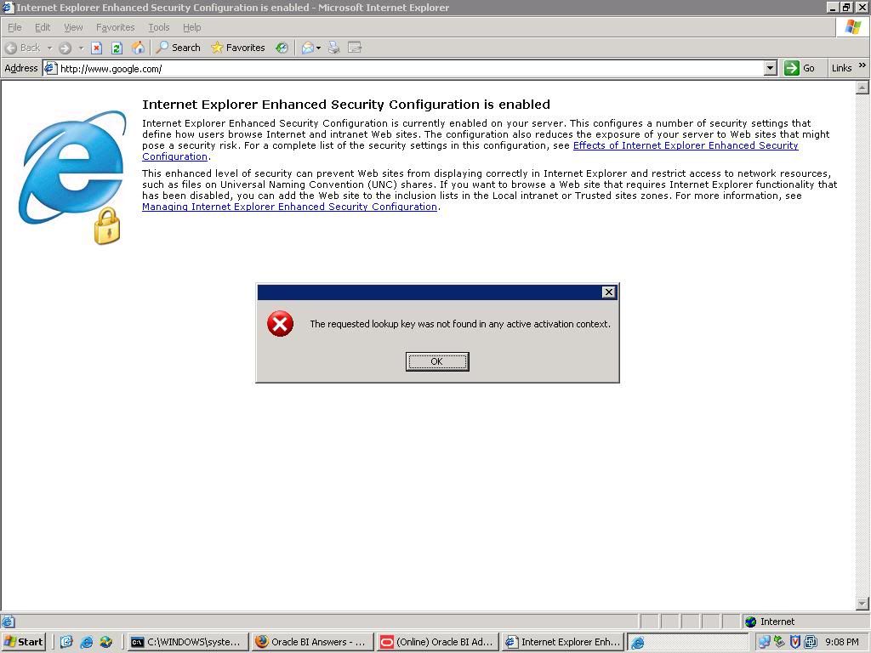Viewport: 871px width, 653px height.
Task: Switch to C:\WINDOWS\system command prompt taskbar button
Action: [x=187, y=642]
